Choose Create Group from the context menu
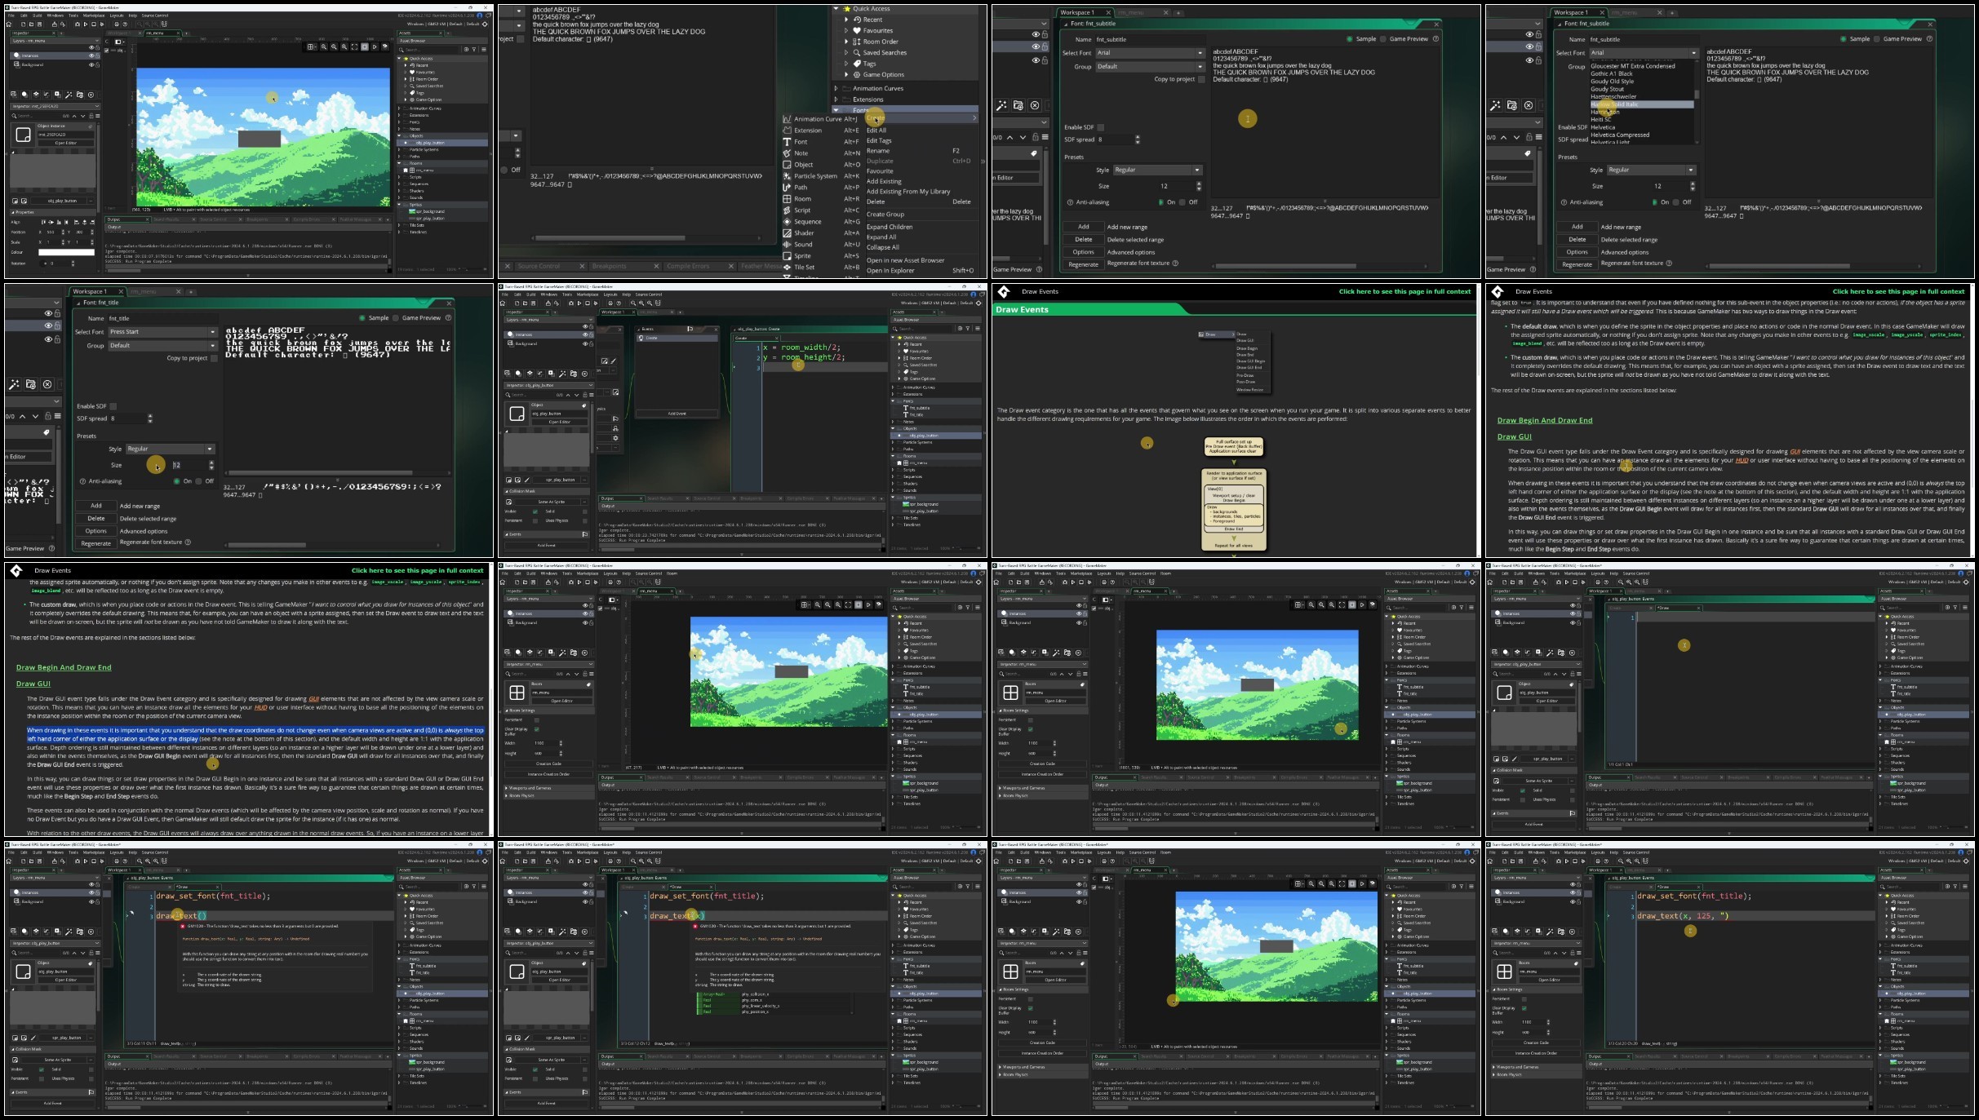Screen dimensions: 1979x1120 [885, 215]
